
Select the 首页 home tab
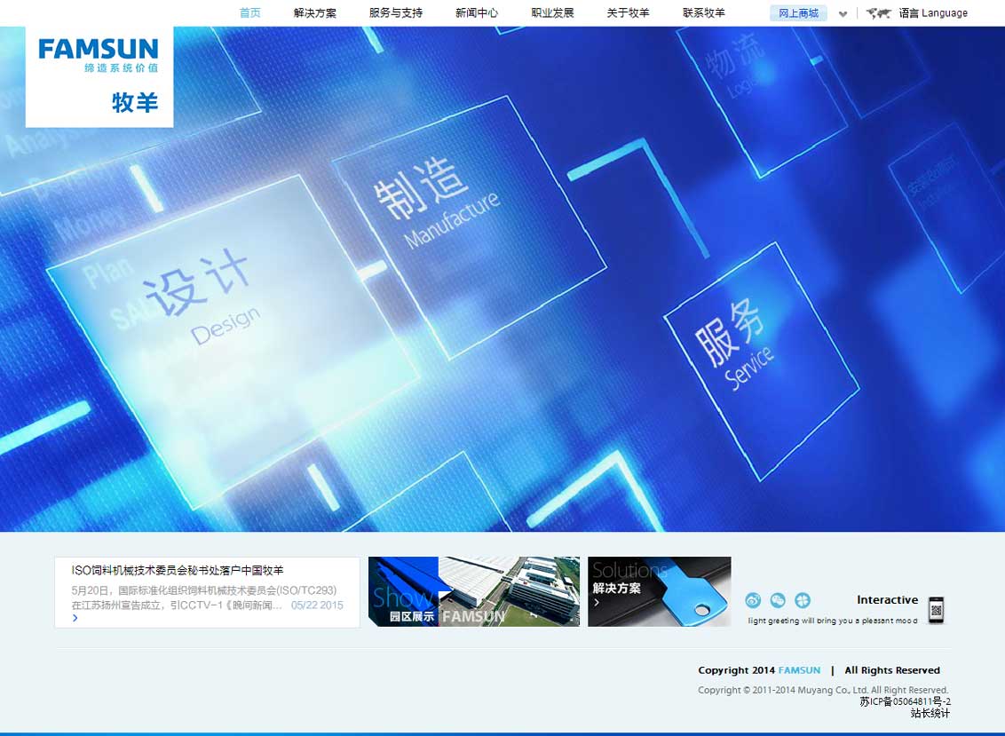(250, 13)
